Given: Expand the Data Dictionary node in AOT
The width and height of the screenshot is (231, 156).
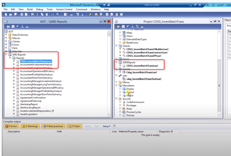Looking at the screenshot, I should tap(6, 35).
